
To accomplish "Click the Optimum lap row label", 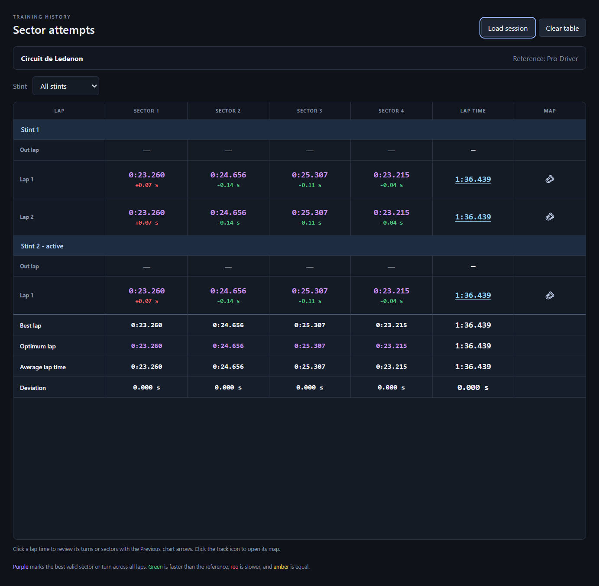I will click(x=38, y=346).
